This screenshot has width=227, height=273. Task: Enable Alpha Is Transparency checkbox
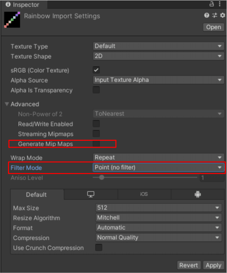[x=96, y=90]
